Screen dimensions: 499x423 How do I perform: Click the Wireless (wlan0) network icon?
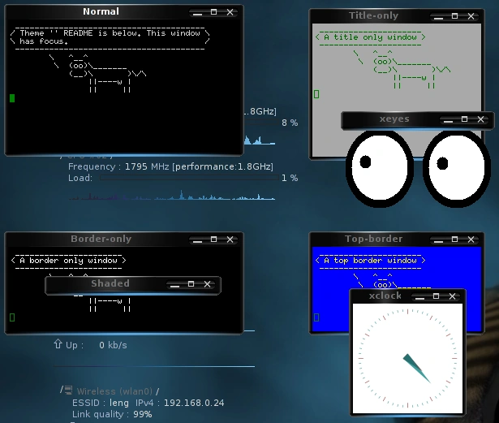click(68, 390)
